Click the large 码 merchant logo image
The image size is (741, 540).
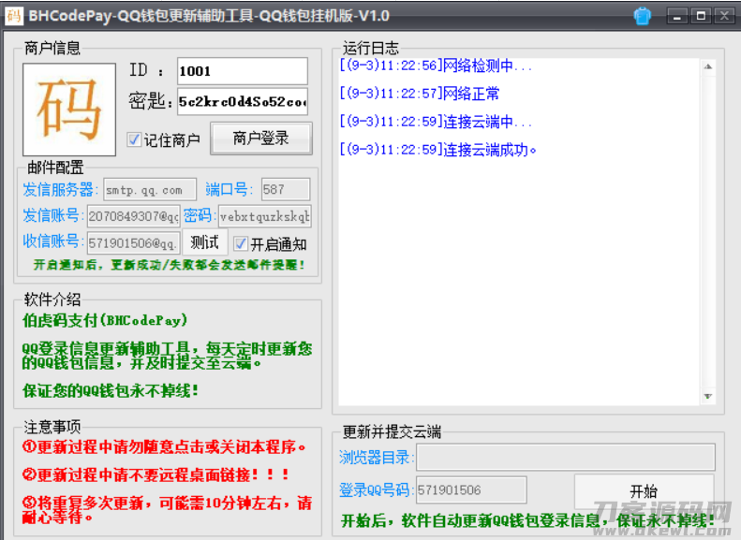coord(69,109)
